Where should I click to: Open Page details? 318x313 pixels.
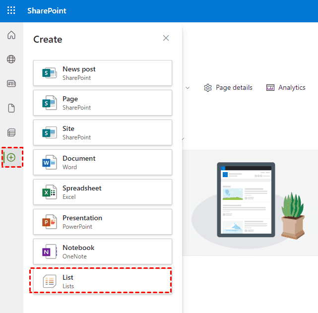click(228, 88)
